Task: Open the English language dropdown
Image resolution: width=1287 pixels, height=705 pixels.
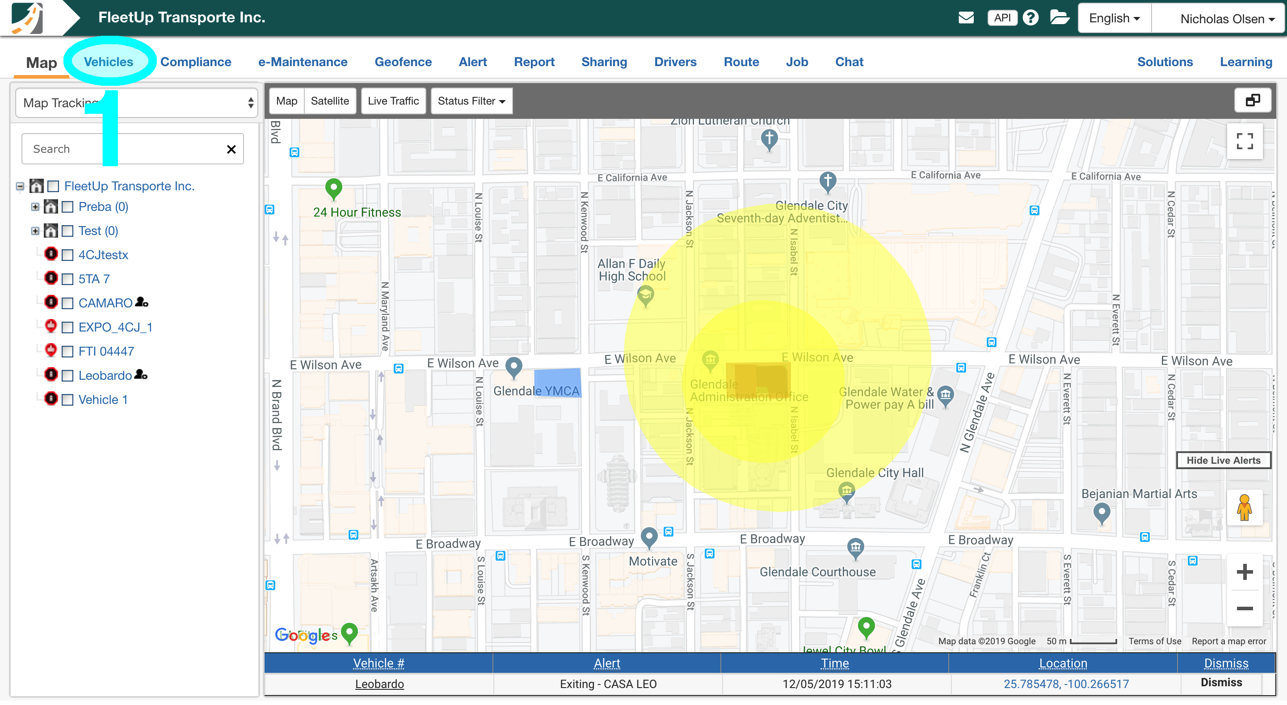Action: (x=1114, y=18)
